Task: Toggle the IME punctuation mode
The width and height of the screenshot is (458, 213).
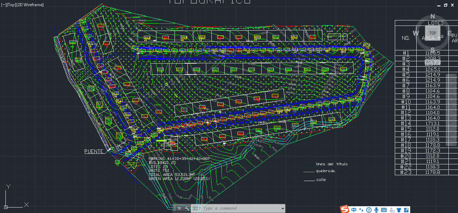Action: click(x=361, y=210)
